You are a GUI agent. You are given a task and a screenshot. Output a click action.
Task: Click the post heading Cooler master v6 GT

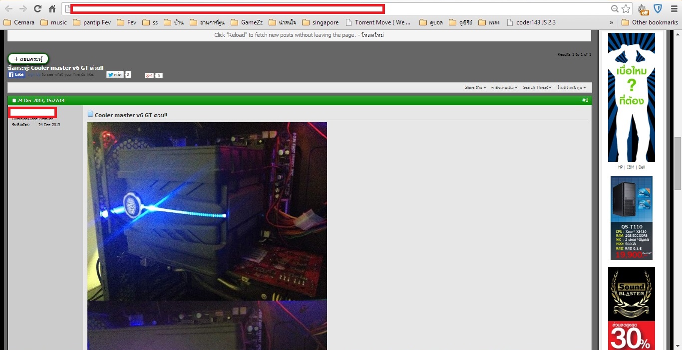click(131, 115)
